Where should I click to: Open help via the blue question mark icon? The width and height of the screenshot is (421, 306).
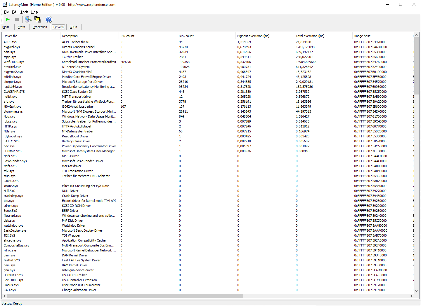tap(49, 20)
